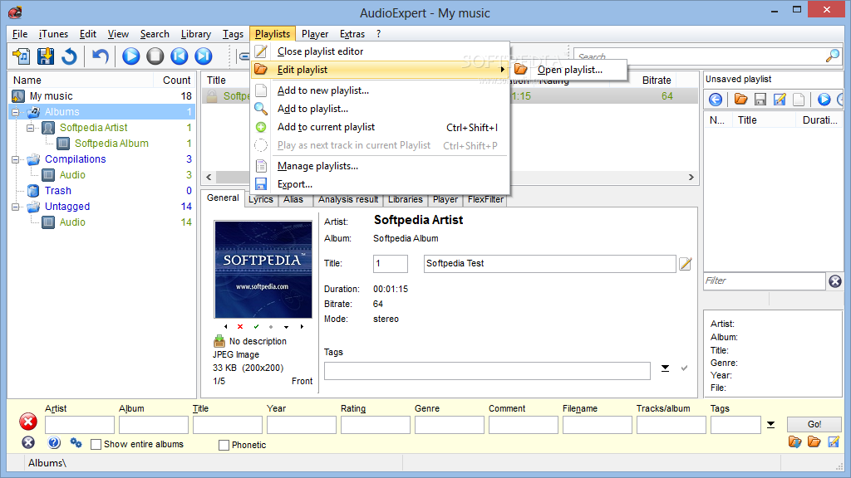Screen dimensions: 851x478
Task: Click the red X under the cover art
Action: pos(240,327)
